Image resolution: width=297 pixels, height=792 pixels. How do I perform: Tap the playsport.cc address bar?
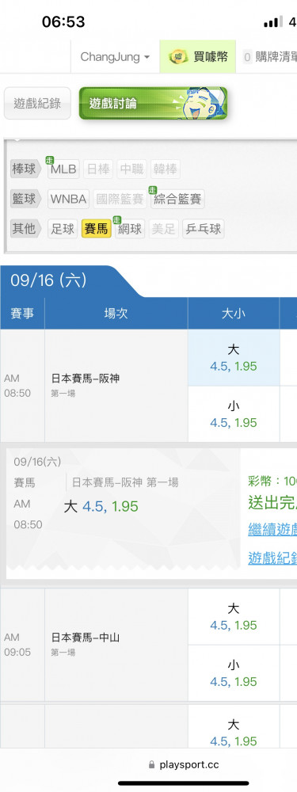(x=184, y=765)
